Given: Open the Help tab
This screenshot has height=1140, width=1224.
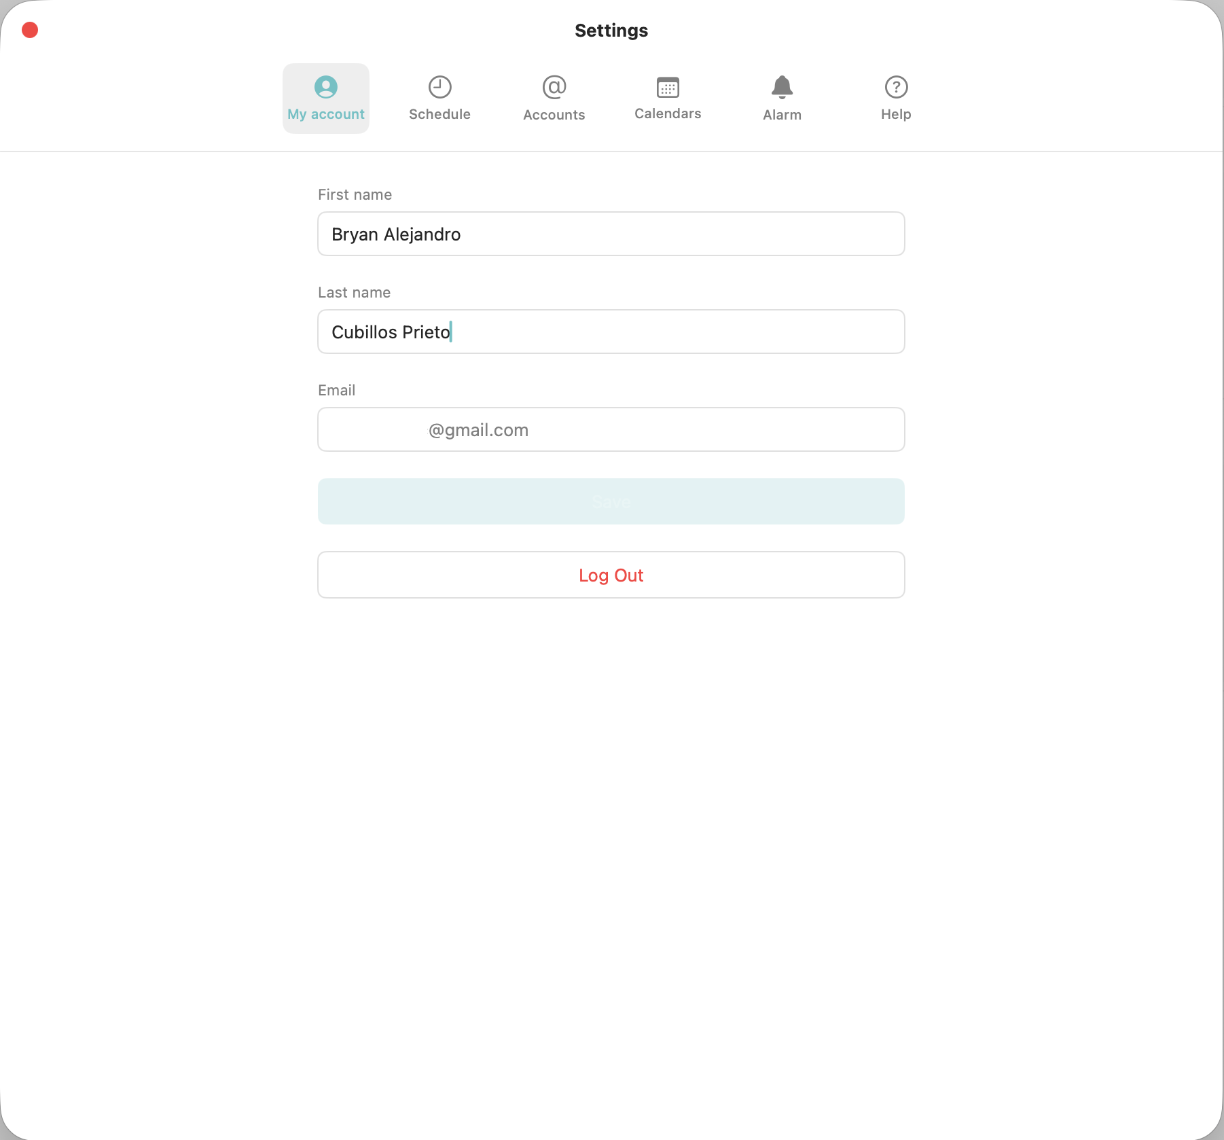Looking at the screenshot, I should point(896,99).
